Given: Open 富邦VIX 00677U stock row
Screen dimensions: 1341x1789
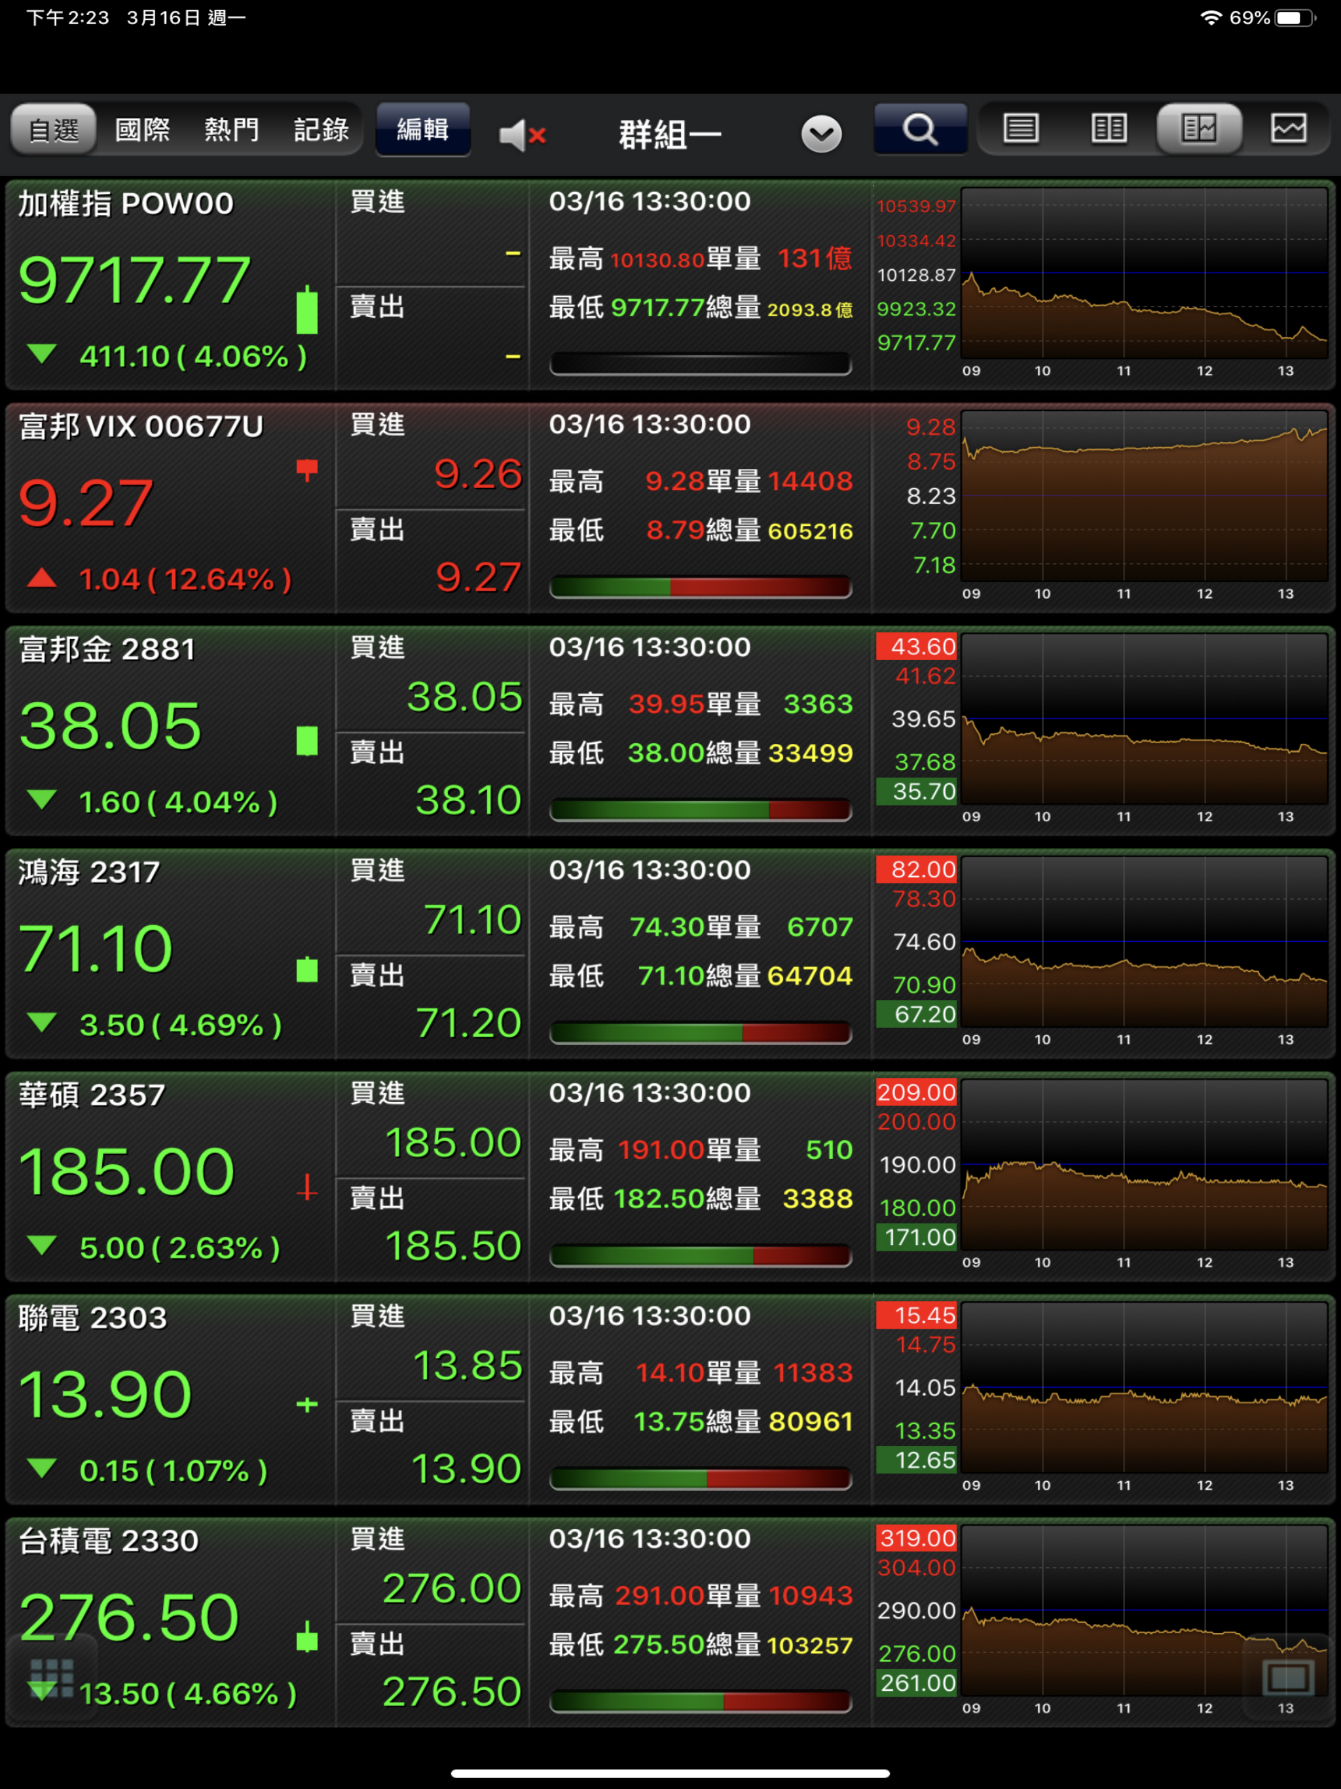Looking at the screenshot, I should 670,508.
